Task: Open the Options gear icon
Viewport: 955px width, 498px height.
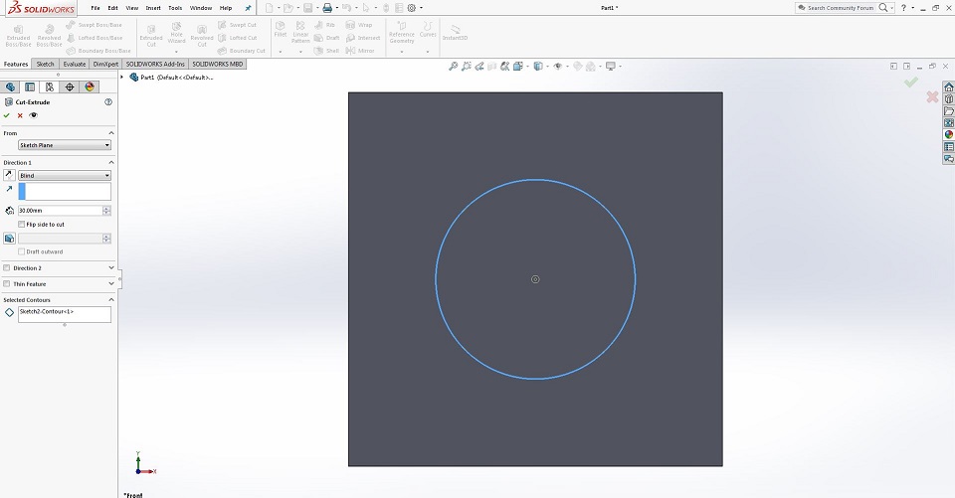Action: [x=412, y=8]
